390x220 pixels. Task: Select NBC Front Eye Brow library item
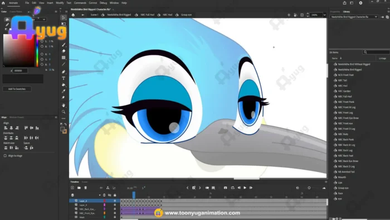tap(348, 118)
